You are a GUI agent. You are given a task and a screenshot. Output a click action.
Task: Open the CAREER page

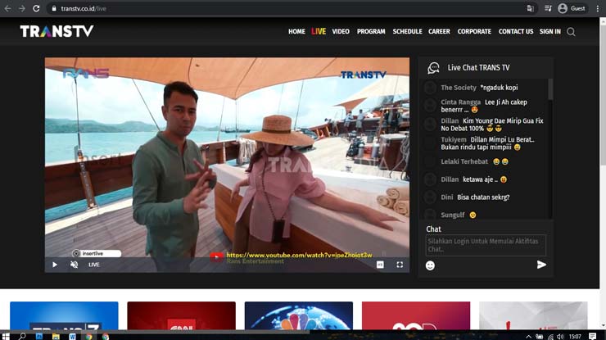coord(439,31)
